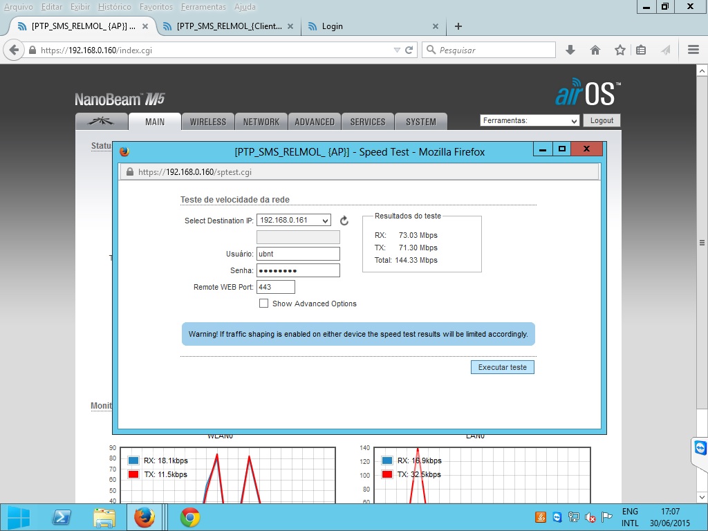Enable Show Advanced Options checkbox
The height and width of the screenshot is (531, 708).
coord(263,304)
